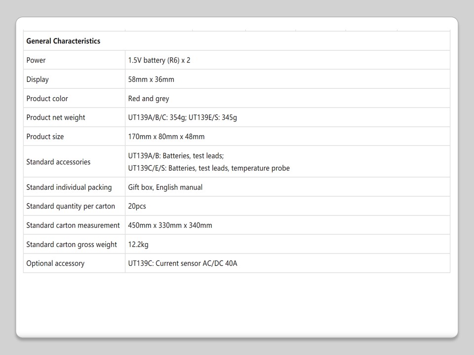This screenshot has height=355, width=474.
Task: Select the Product color label
Action: click(x=47, y=99)
